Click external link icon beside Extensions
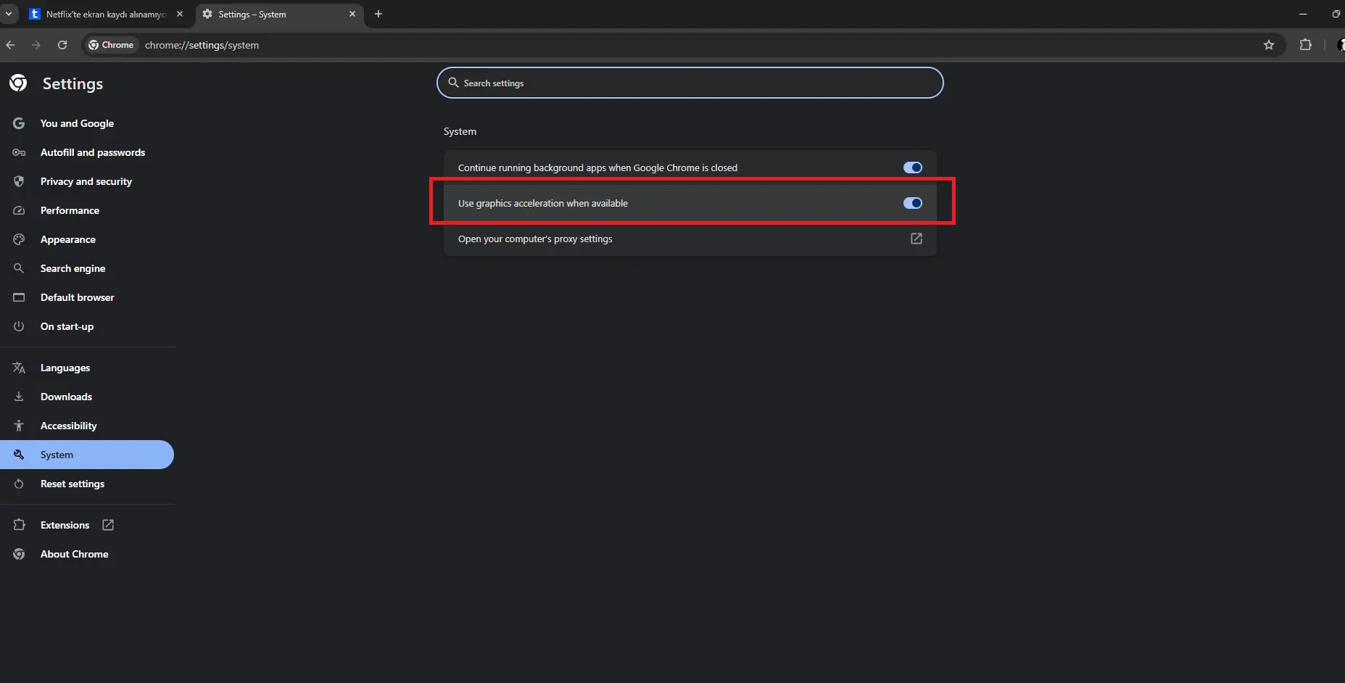 click(x=108, y=525)
